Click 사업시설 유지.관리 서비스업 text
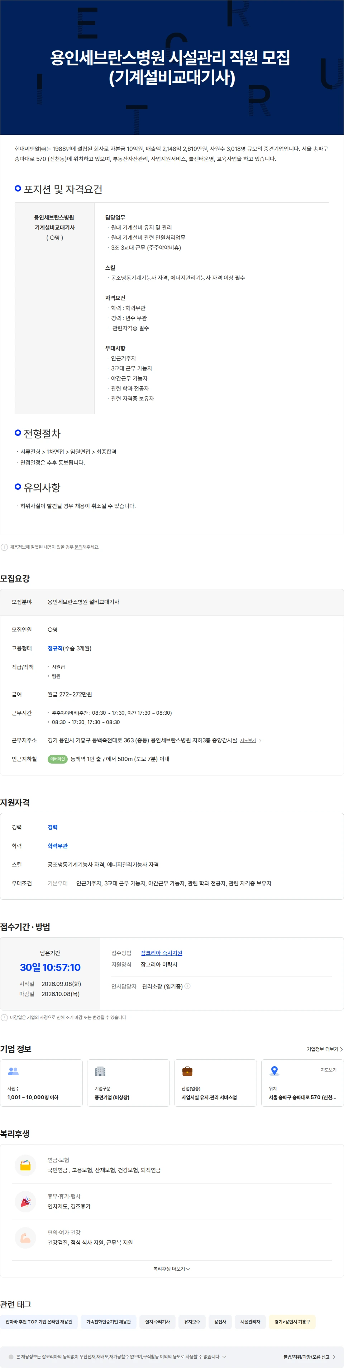Screen dimensions: 344x1368 (x=209, y=1097)
